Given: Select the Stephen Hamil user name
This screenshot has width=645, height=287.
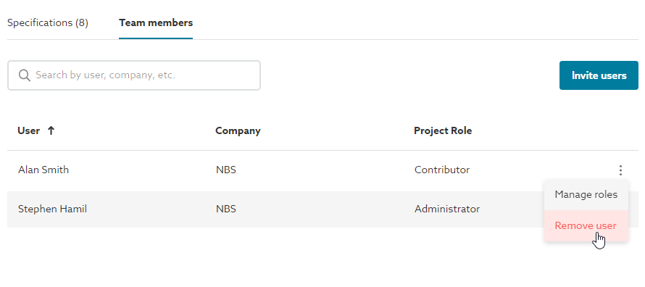Looking at the screenshot, I should [x=52, y=209].
